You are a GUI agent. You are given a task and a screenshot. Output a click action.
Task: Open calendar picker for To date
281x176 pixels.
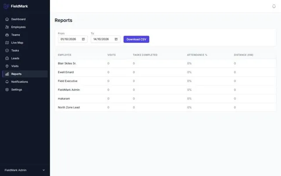pyautogui.click(x=116, y=39)
